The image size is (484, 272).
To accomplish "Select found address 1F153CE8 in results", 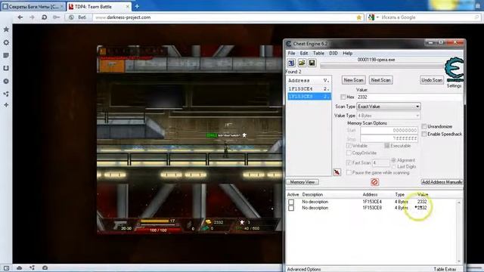I will [x=309, y=96].
